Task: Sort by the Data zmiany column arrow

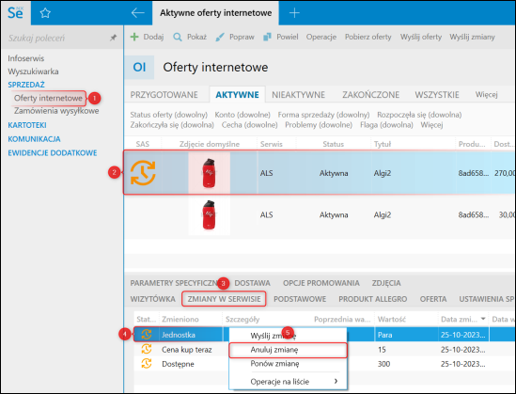Action: click(483, 319)
